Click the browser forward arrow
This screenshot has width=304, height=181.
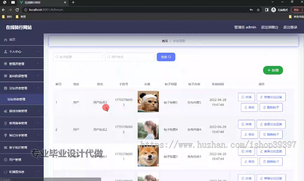coord(10,10)
